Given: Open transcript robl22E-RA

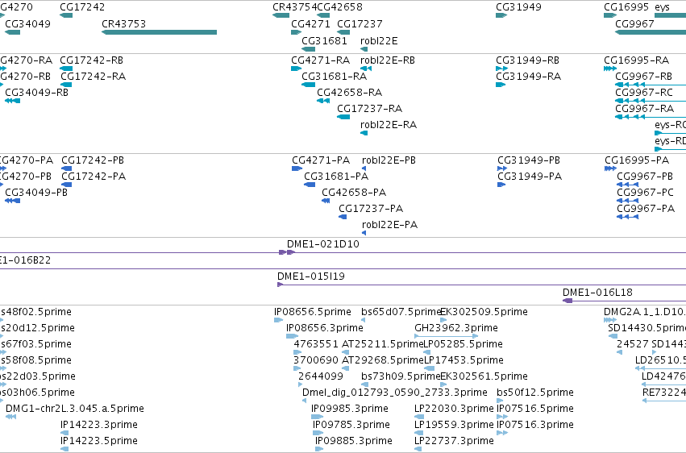Looking at the screenshot, I should click(389, 125).
